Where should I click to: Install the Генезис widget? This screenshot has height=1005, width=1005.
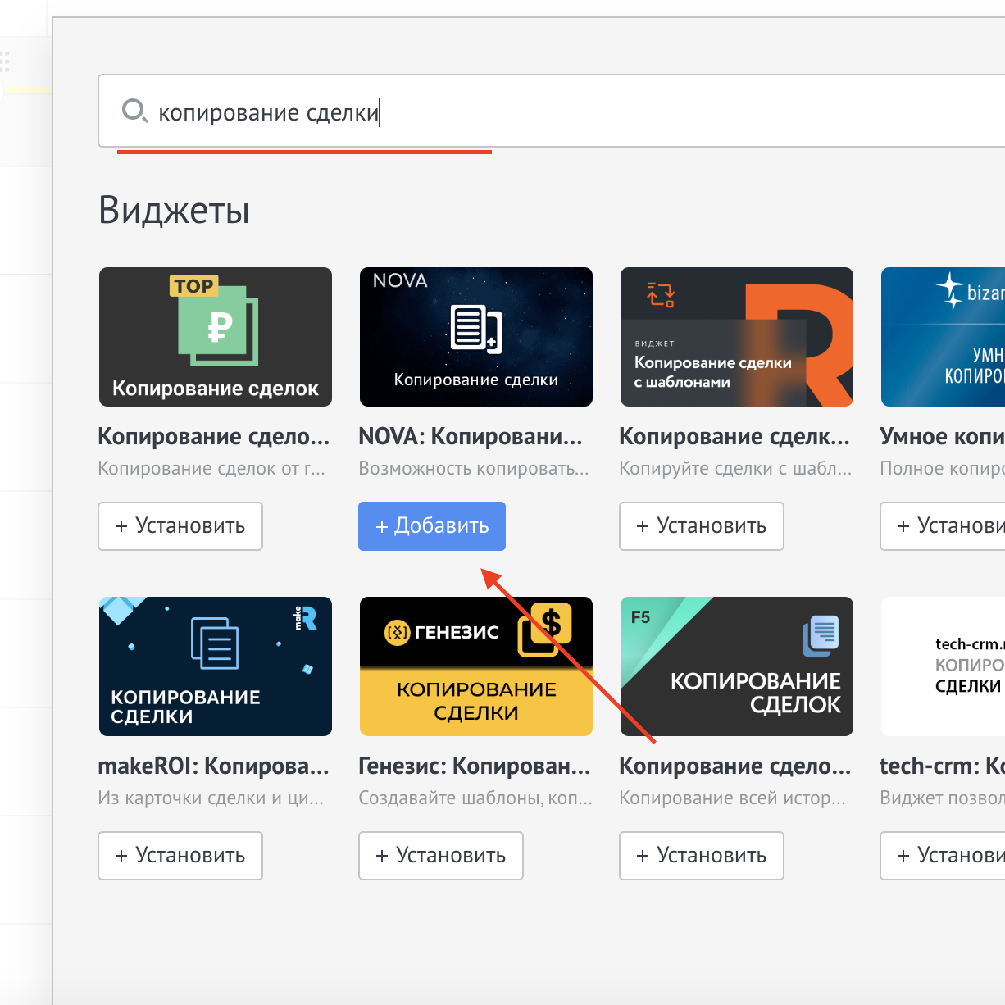[x=441, y=856]
